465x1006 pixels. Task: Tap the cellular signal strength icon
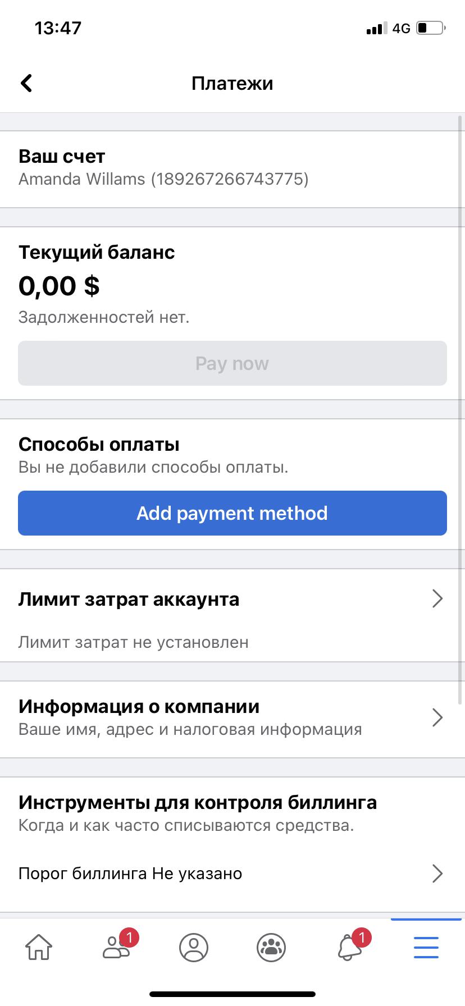(376, 28)
